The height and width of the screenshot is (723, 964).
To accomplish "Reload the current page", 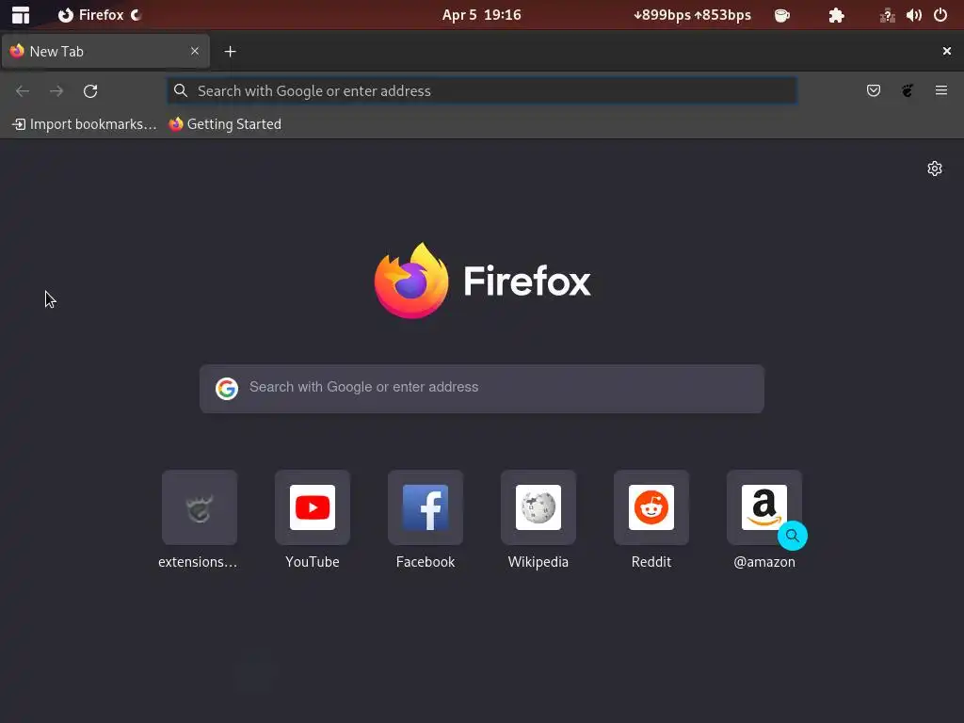I will pyautogui.click(x=90, y=91).
